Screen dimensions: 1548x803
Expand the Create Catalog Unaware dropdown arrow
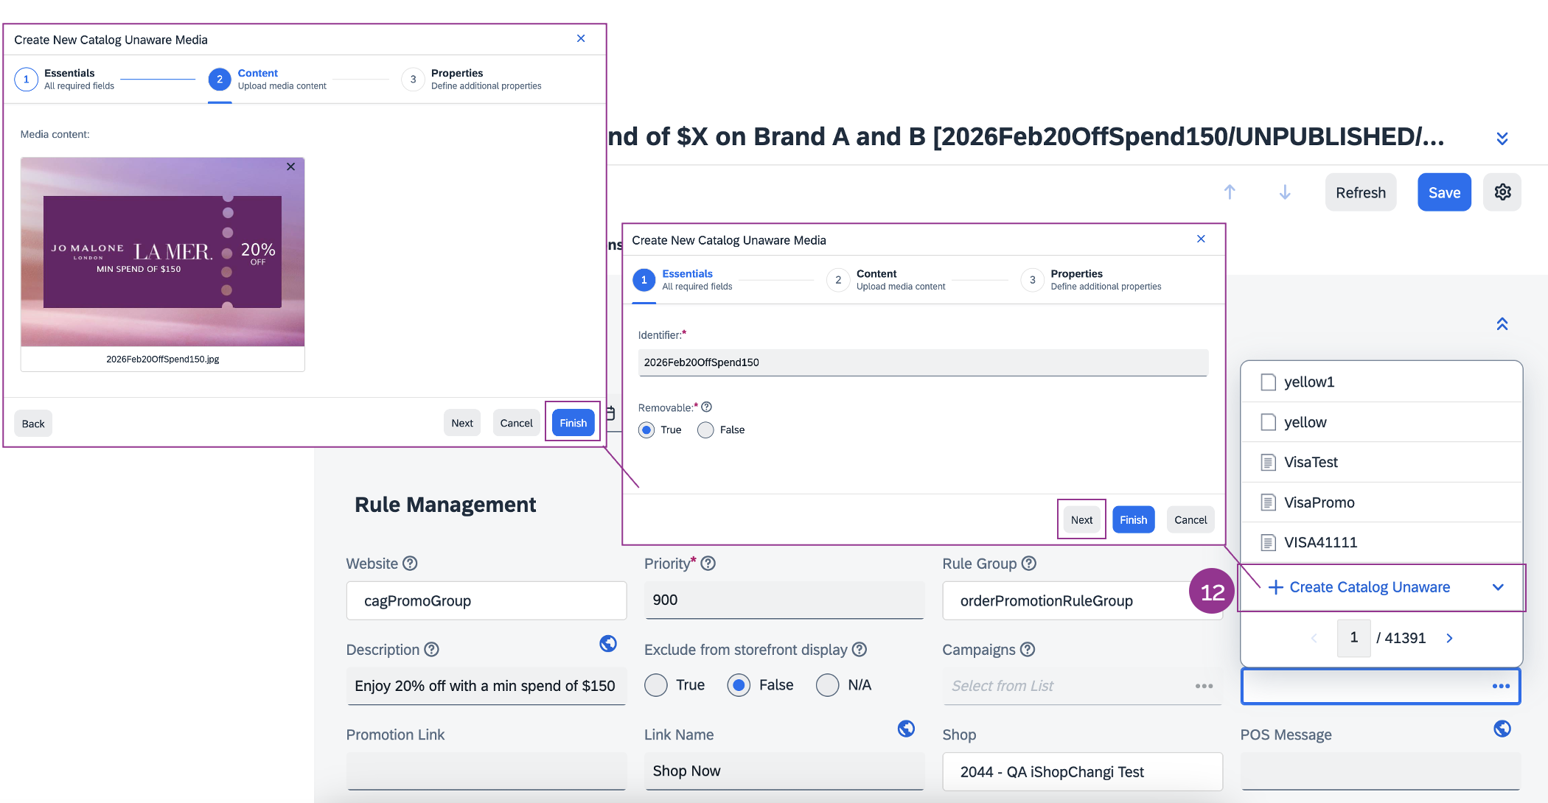(1498, 587)
